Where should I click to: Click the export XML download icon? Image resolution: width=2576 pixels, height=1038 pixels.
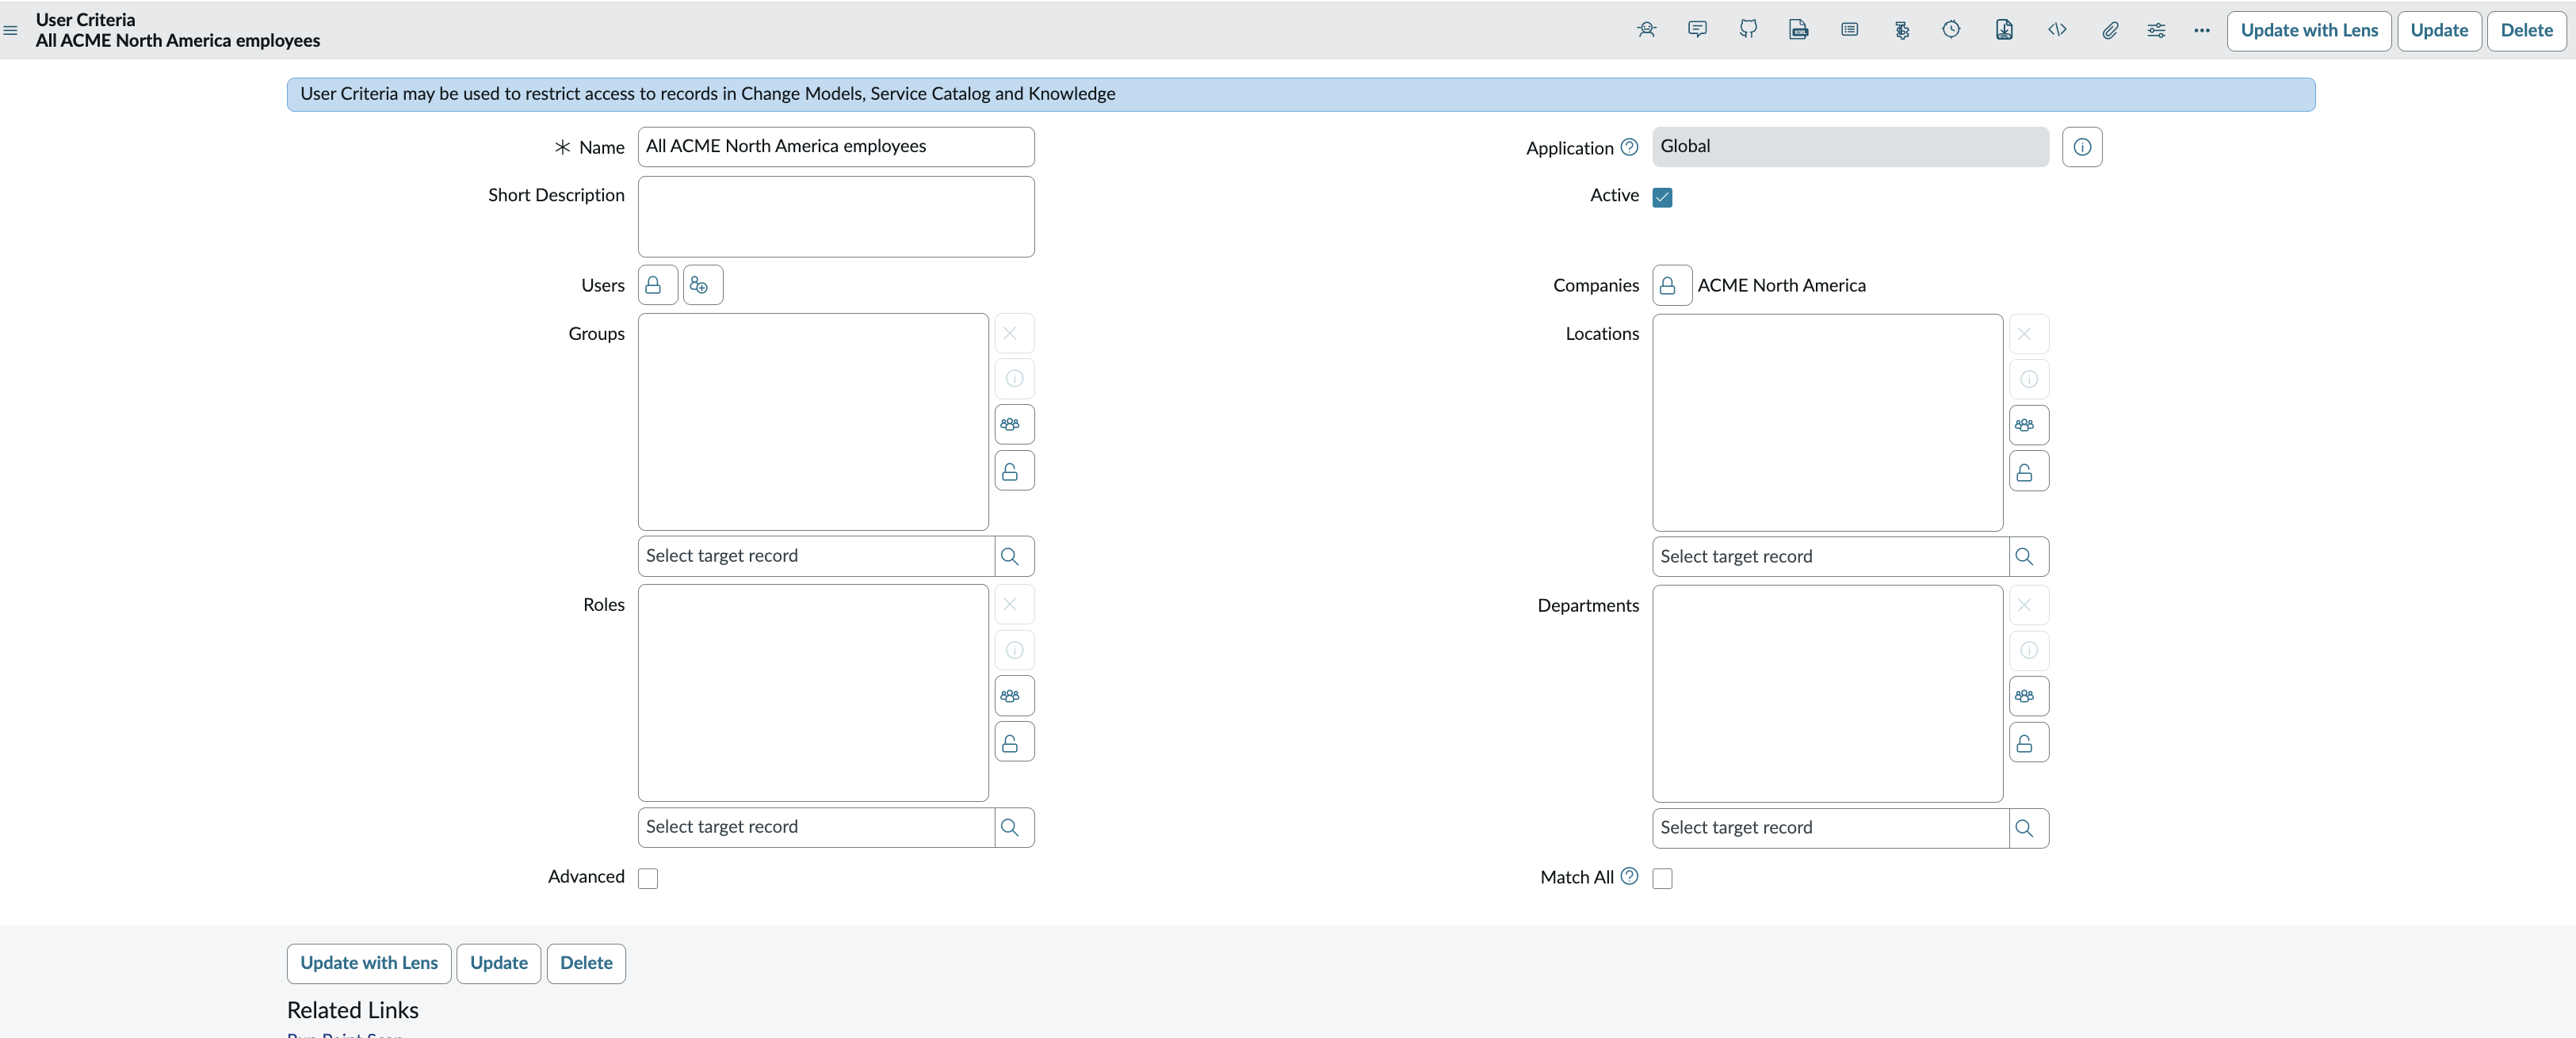(2004, 30)
